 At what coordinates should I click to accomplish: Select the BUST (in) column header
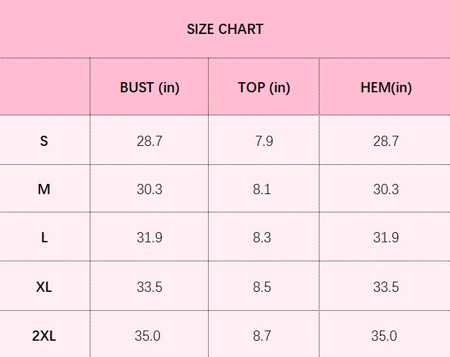(150, 88)
